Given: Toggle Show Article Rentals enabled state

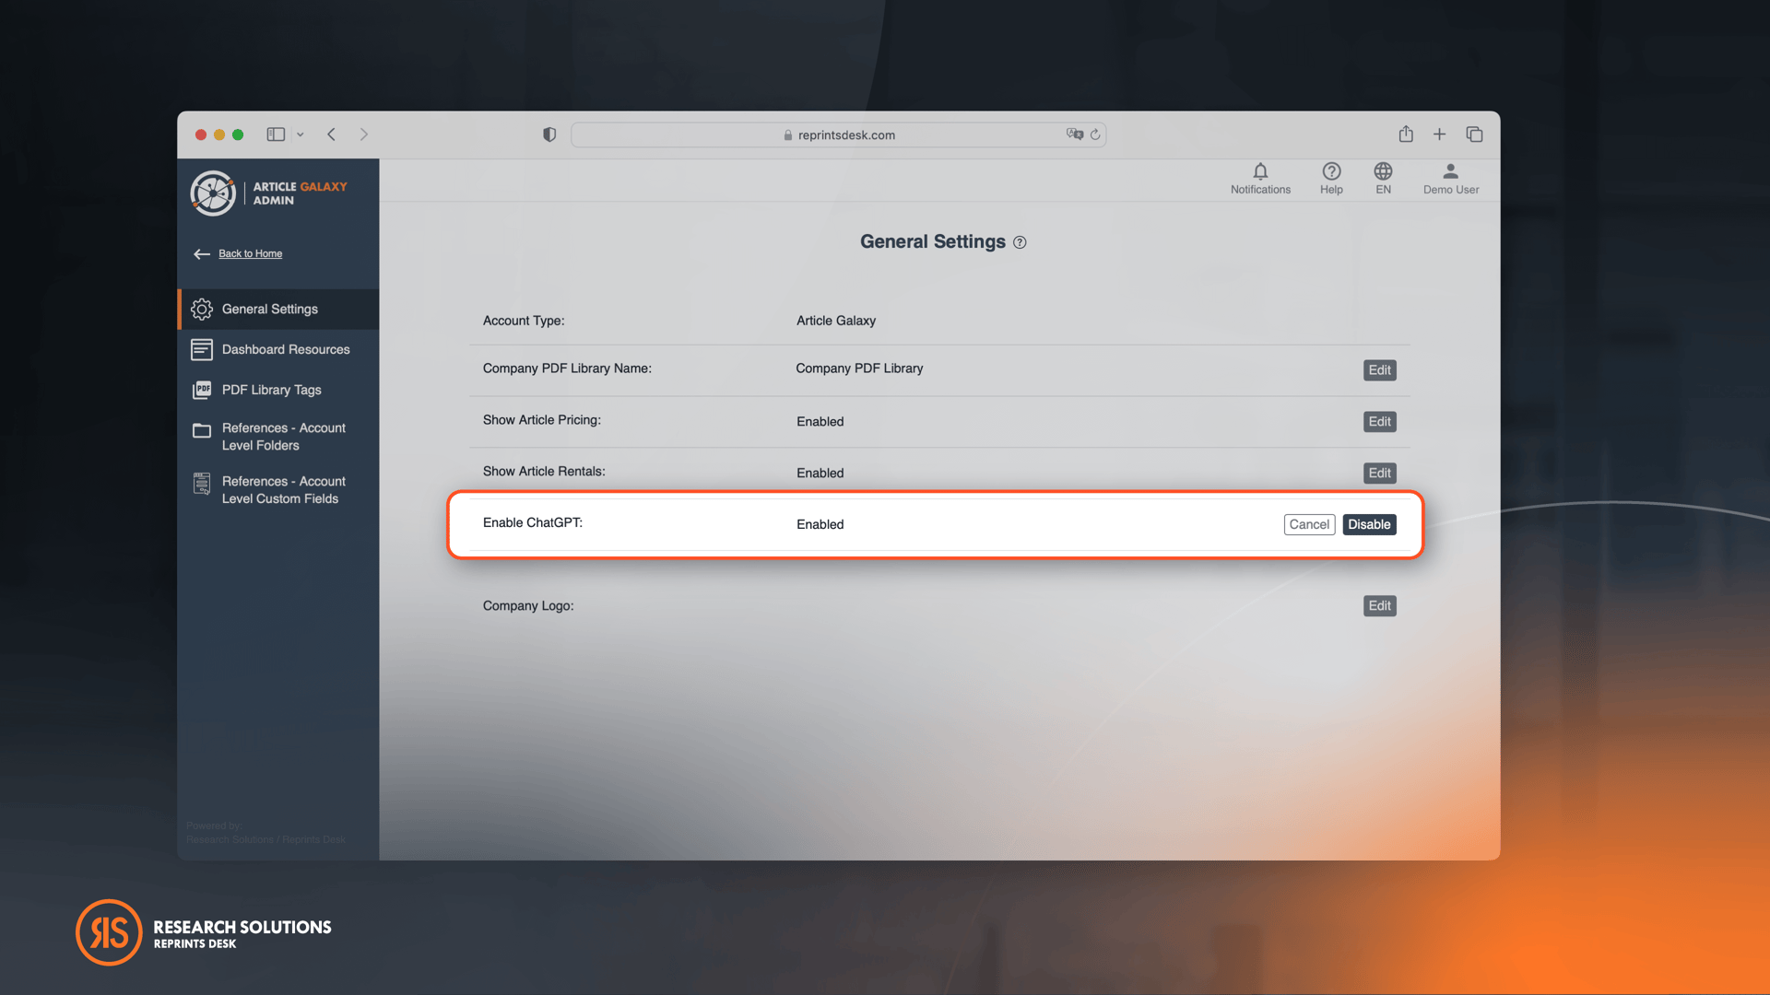Looking at the screenshot, I should click(1378, 472).
